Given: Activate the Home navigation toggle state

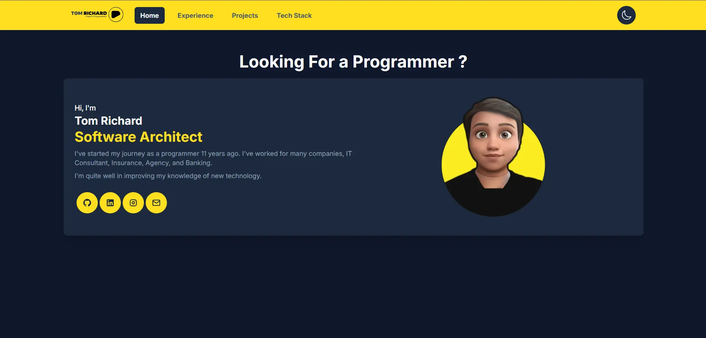Looking at the screenshot, I should 149,15.
